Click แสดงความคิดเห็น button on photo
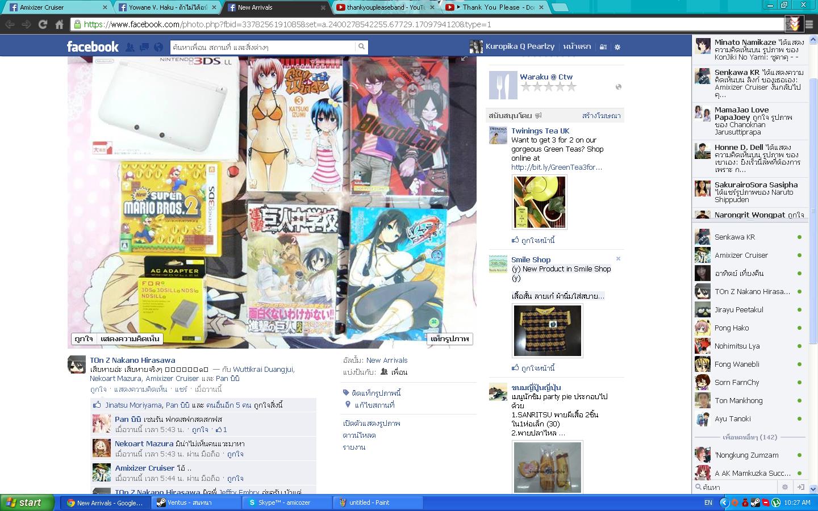The image size is (818, 511). pos(130,339)
